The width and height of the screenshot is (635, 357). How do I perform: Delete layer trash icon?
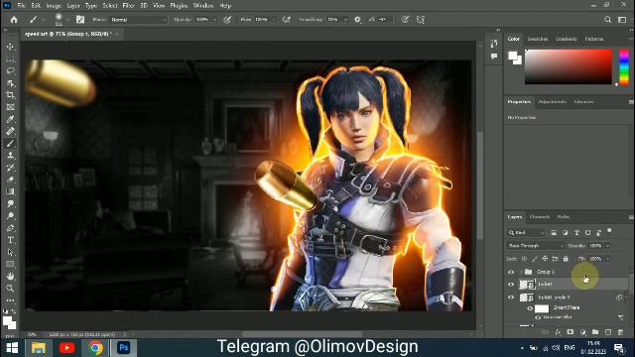[x=620, y=332]
